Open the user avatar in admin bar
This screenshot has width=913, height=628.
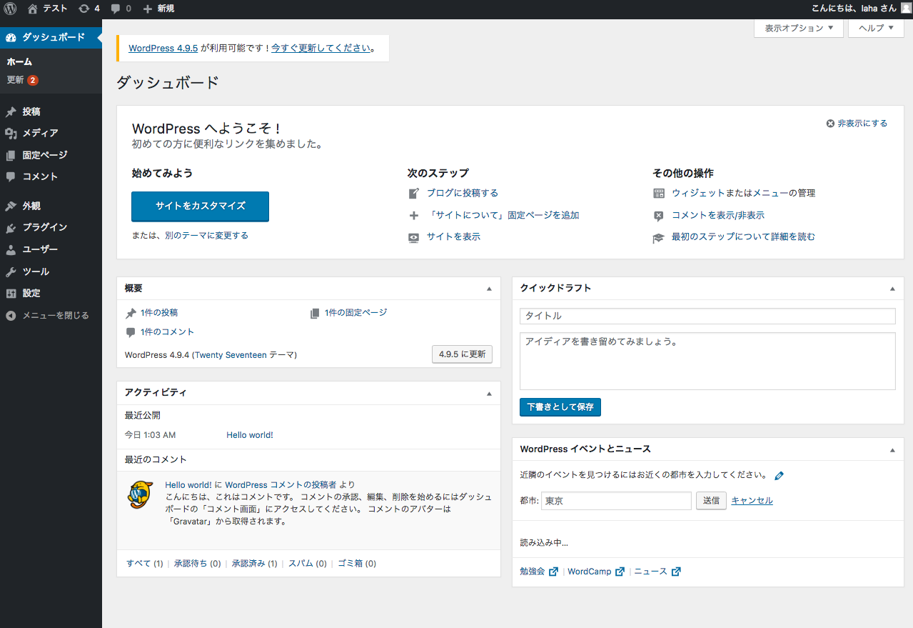[906, 9]
